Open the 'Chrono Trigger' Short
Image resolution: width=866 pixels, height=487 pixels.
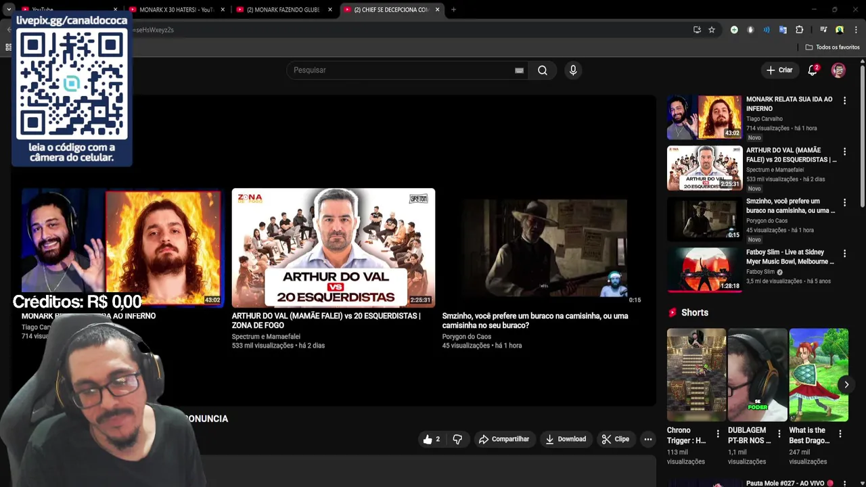click(x=696, y=375)
